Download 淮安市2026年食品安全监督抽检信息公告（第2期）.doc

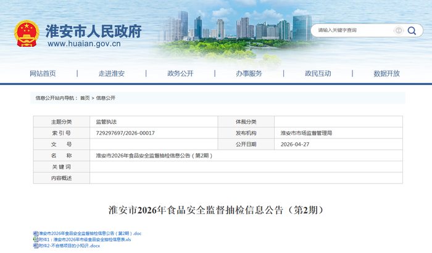point(90,233)
